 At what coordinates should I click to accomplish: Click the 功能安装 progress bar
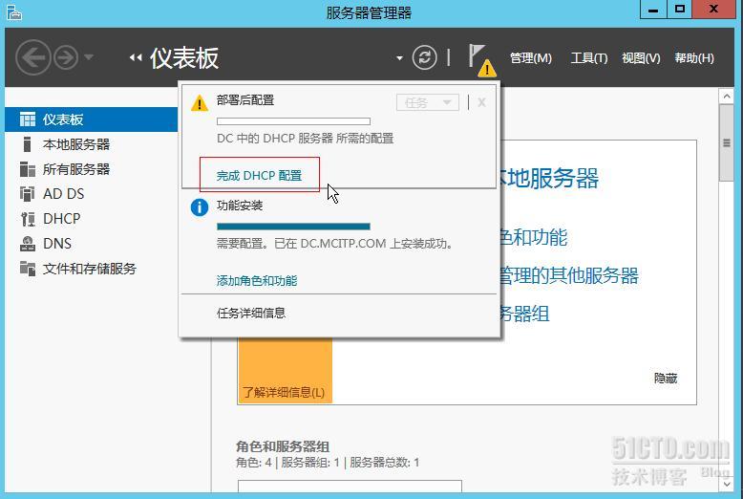(x=293, y=227)
